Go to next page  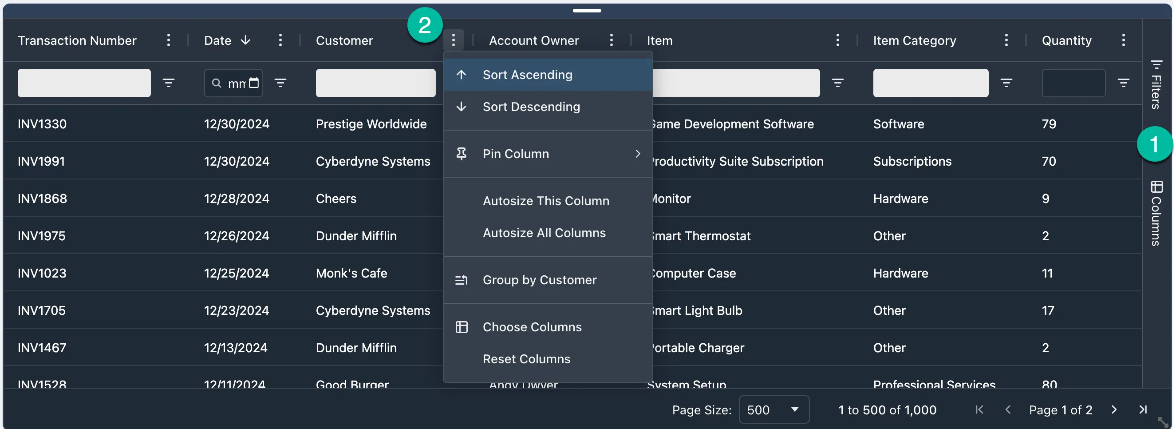[x=1114, y=409]
